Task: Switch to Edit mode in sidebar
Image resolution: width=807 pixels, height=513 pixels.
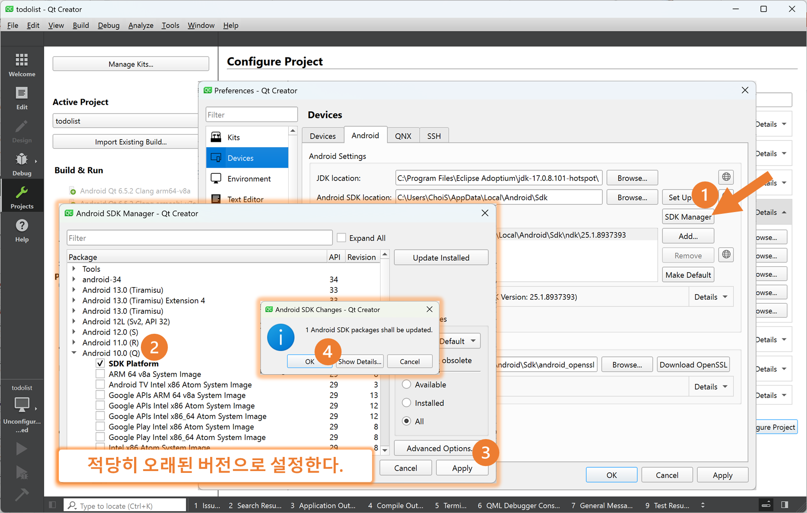Action: tap(22, 98)
